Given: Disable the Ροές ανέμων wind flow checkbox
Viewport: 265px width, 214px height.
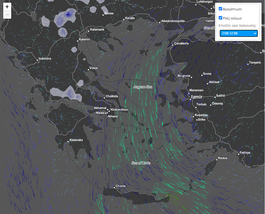Looking at the screenshot, I should (221, 18).
